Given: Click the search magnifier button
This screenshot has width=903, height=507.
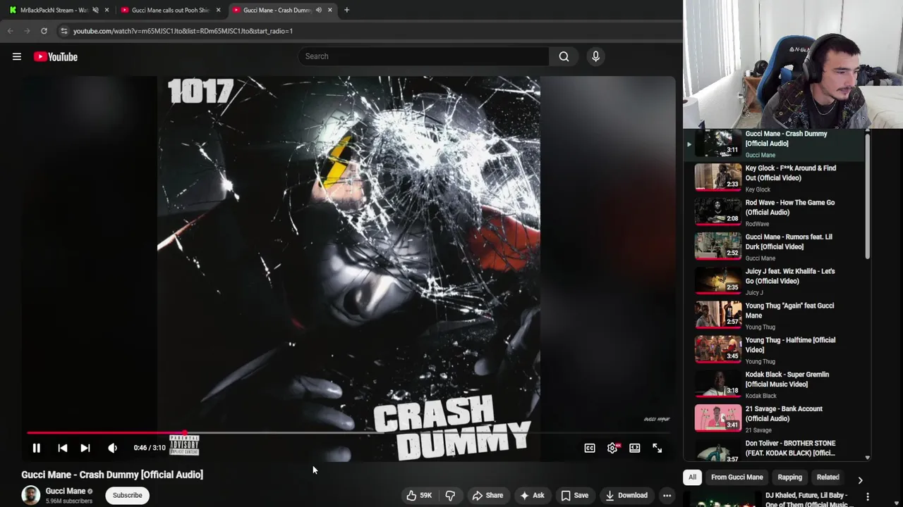Looking at the screenshot, I should 564,56.
